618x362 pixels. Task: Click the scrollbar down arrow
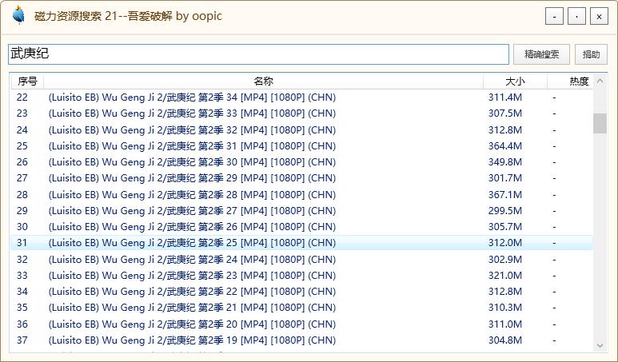coord(600,345)
